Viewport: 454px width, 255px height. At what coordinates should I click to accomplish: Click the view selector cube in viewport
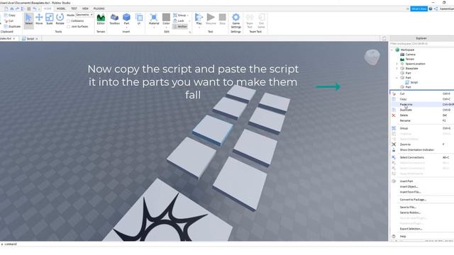[372, 57]
